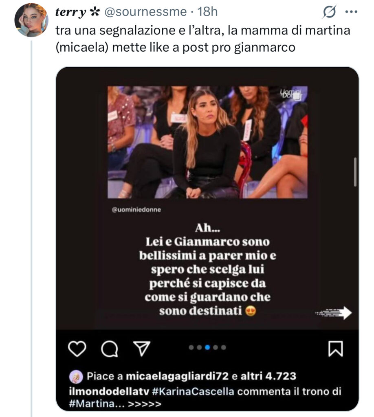Click the small liker avatar beside 'Piace a'
This screenshot has height=417, width=374.
coord(77,377)
